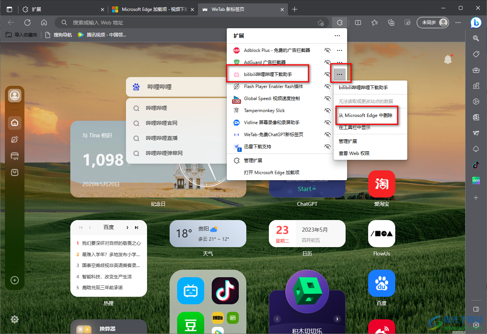Open hot search item 智能科技，改变生产生活

pos(107,276)
